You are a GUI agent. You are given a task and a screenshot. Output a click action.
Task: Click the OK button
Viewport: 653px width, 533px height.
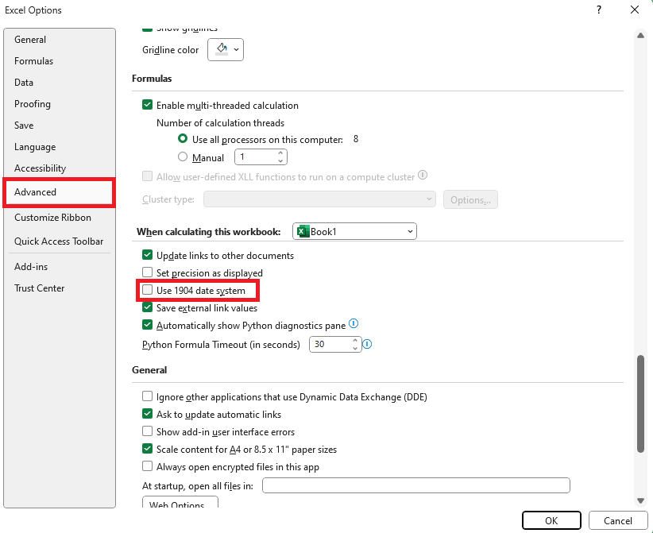tap(551, 520)
